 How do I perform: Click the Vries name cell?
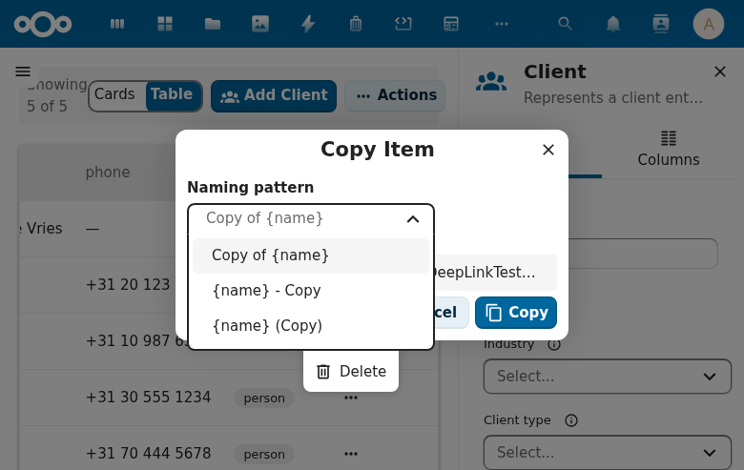tap(42, 229)
